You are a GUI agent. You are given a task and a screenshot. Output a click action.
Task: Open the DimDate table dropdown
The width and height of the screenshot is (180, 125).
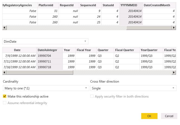[45, 41]
